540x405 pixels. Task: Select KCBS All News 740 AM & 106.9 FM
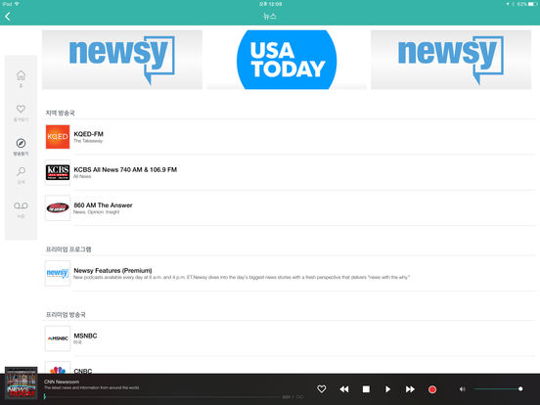tap(290, 172)
